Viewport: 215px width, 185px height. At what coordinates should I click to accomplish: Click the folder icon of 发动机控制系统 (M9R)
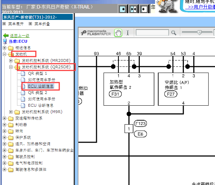(17, 112)
